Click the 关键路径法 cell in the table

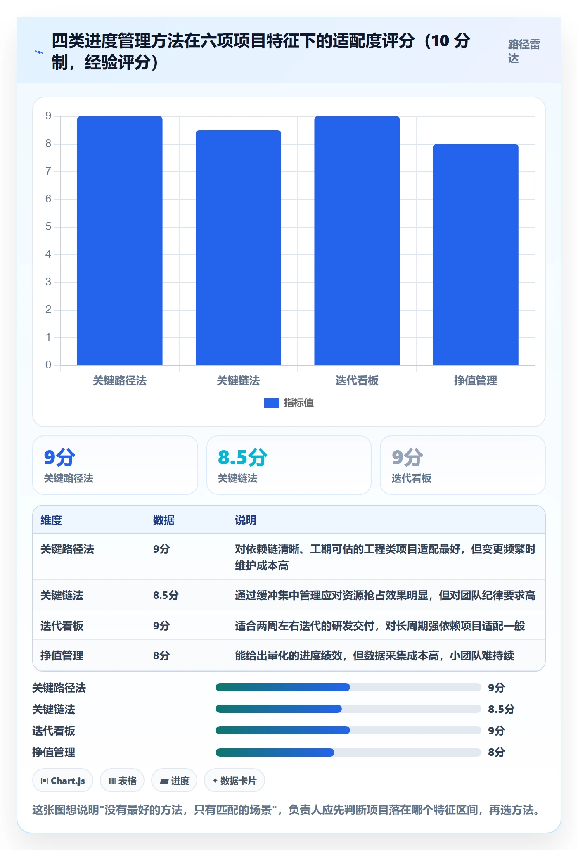(67, 549)
